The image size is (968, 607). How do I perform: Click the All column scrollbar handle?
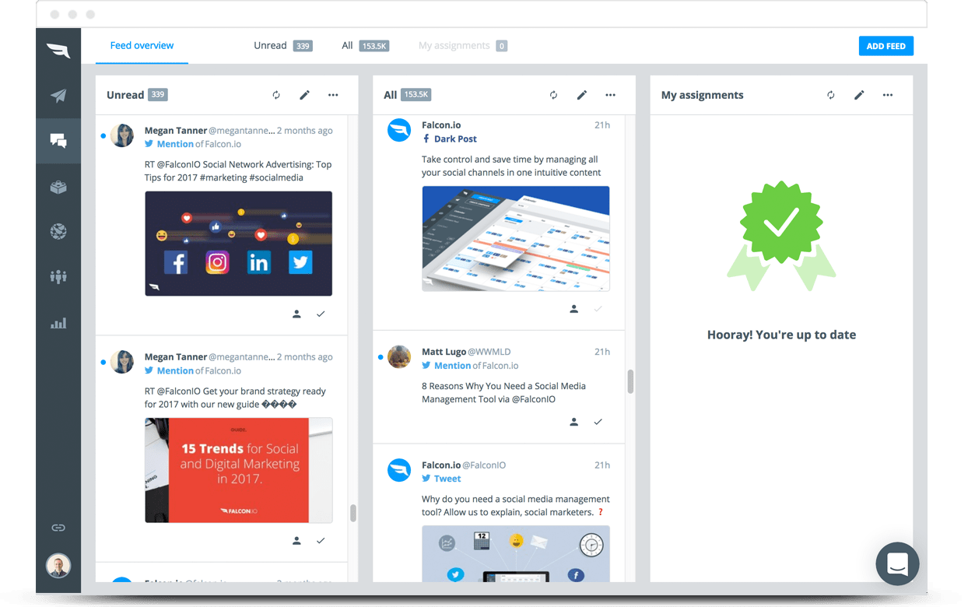[630, 381]
